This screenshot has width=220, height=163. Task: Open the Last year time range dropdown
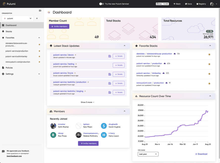148,154
